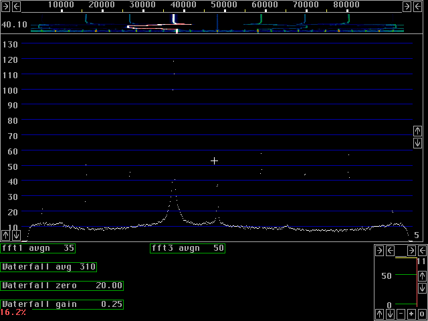Click the down arrow beside the red line in the small control box

(422, 288)
